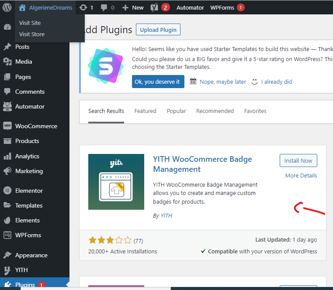Image resolution: width=333 pixels, height=290 pixels.
Task: Switch to the Favorites tab
Action: 255,111
